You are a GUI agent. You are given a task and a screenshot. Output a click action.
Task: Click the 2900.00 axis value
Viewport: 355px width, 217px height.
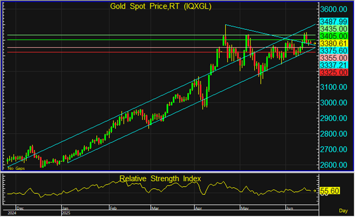point(333,118)
